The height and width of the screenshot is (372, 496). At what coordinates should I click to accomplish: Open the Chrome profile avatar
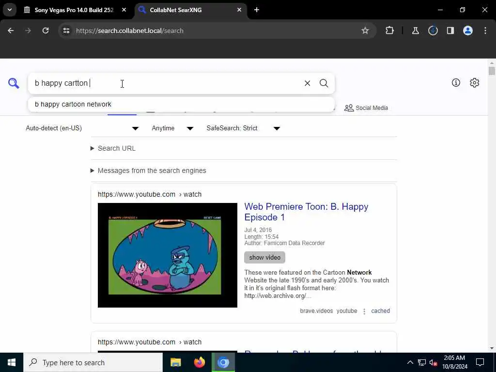tap(468, 31)
